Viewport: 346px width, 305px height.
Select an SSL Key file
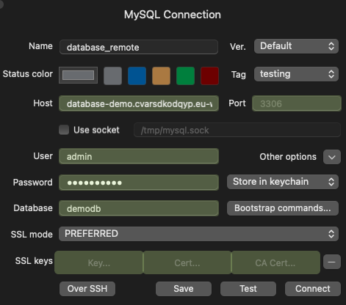coord(99,262)
